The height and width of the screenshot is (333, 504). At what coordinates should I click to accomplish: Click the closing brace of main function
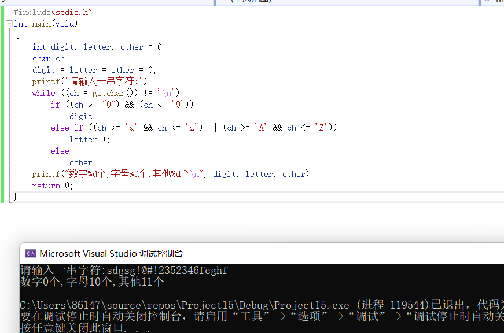click(15, 196)
